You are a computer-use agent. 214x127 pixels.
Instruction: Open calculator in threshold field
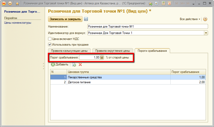102,58
